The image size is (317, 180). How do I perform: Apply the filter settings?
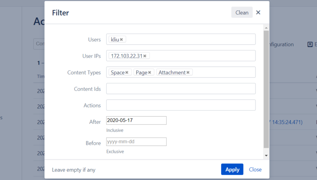click(232, 169)
